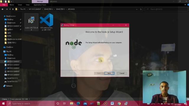
Task: Click Cancel in the Node.js Setup wizard
Action: click(122, 73)
